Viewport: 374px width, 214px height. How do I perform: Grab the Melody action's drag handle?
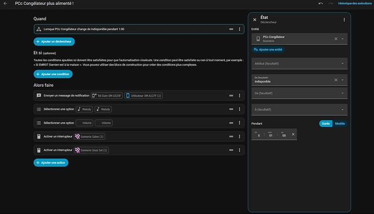231,109
